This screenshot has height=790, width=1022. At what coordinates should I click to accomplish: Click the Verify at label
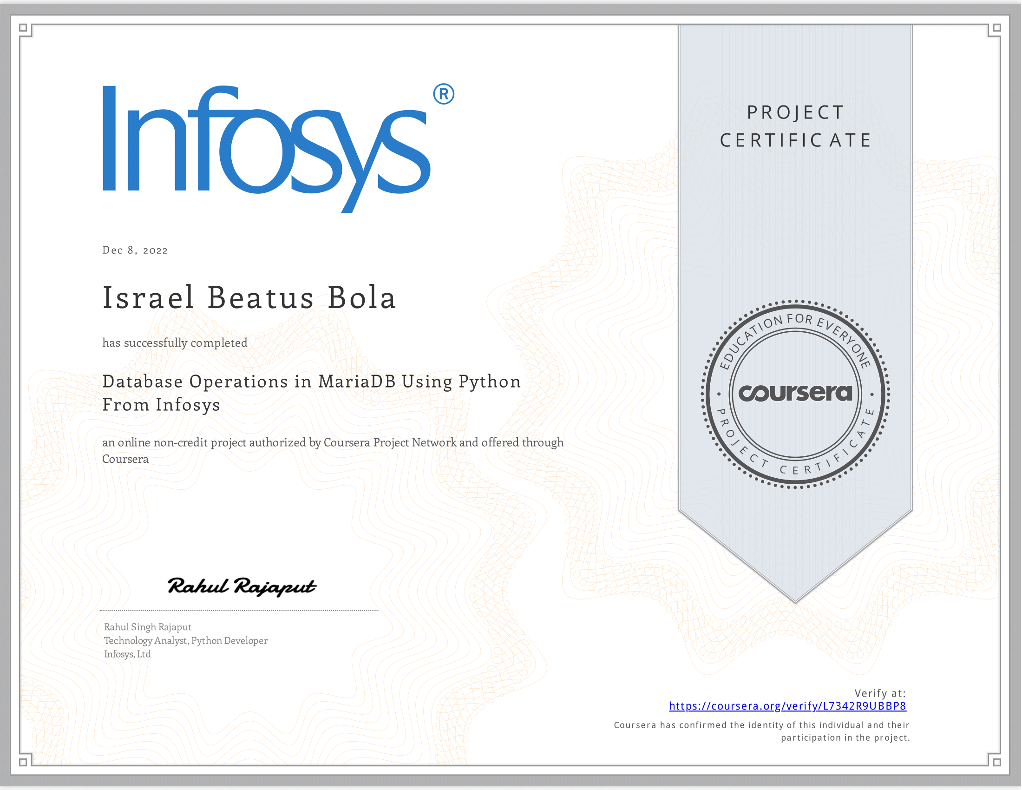tap(880, 694)
